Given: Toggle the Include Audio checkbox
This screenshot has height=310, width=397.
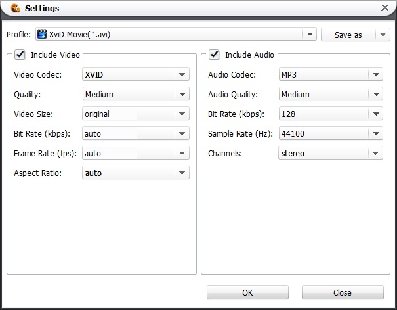Looking at the screenshot, I should (x=214, y=55).
